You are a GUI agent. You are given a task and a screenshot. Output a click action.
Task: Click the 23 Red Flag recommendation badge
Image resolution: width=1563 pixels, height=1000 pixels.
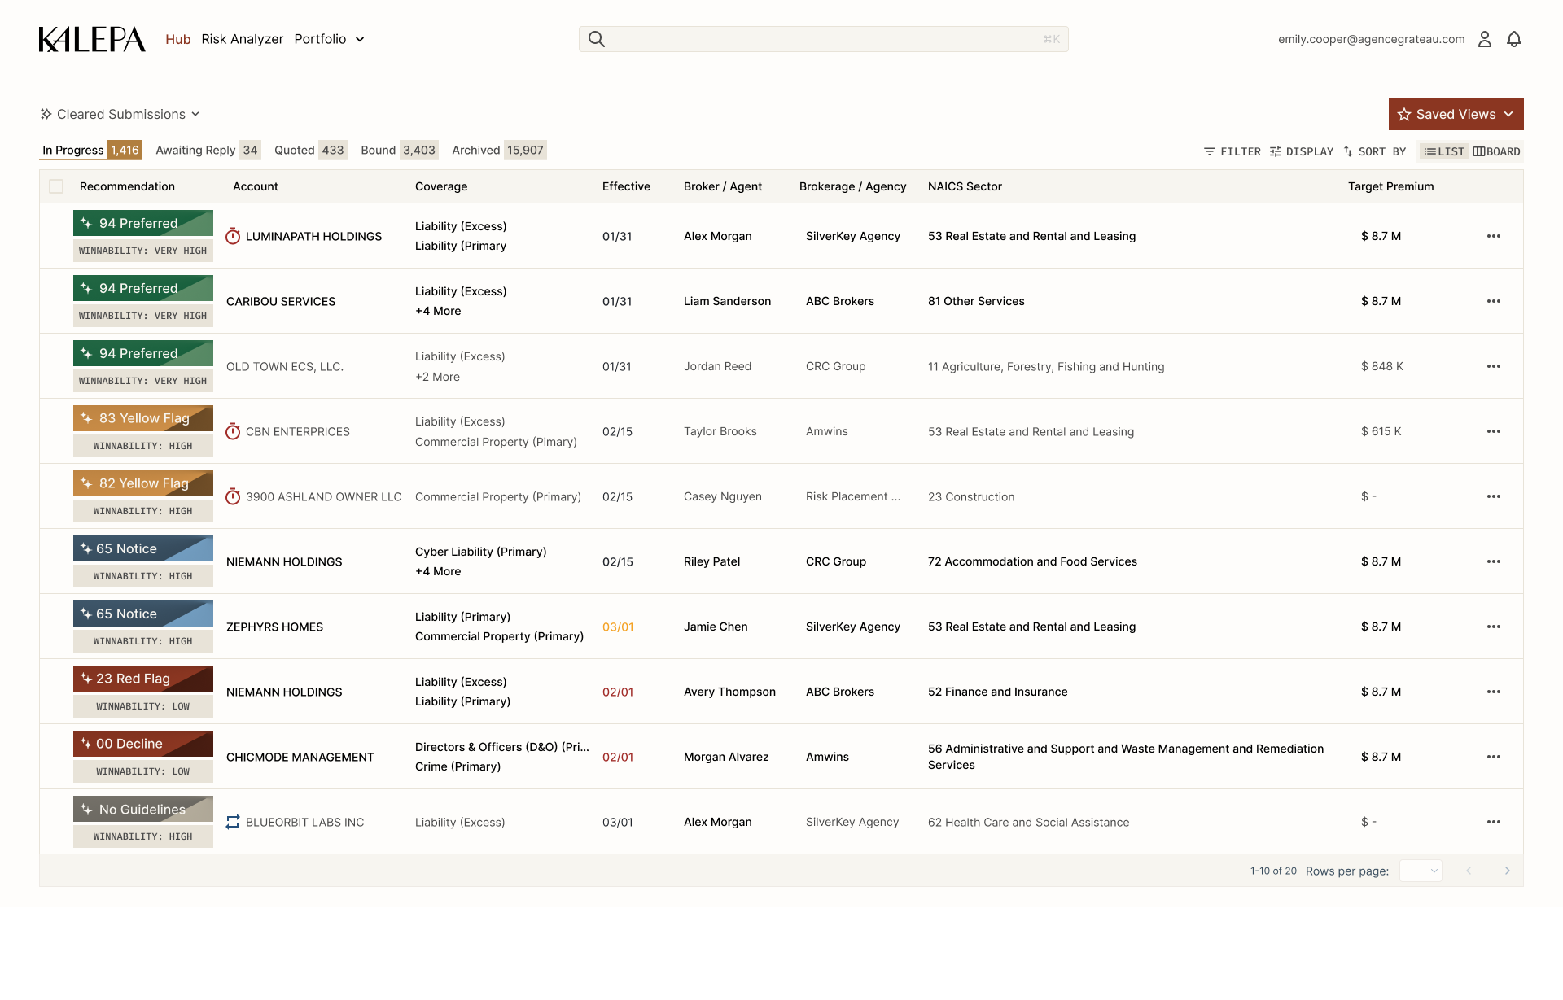tap(143, 679)
